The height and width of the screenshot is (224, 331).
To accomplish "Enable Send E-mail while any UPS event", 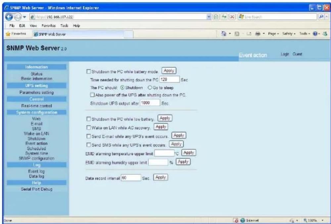I will click(x=88, y=136).
